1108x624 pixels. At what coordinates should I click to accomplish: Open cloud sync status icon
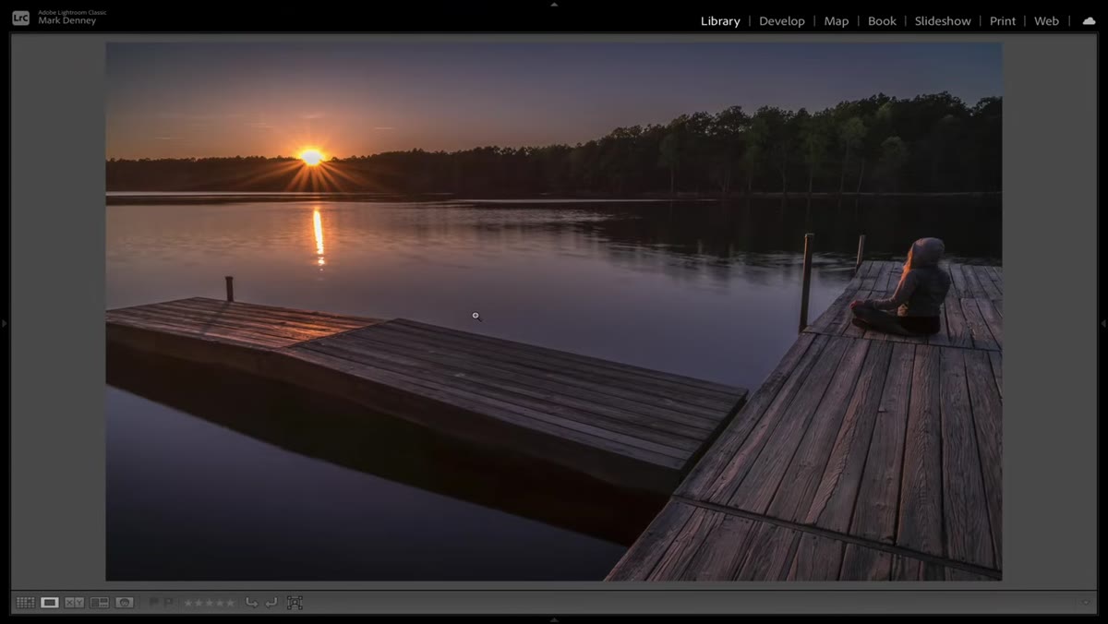click(1089, 20)
